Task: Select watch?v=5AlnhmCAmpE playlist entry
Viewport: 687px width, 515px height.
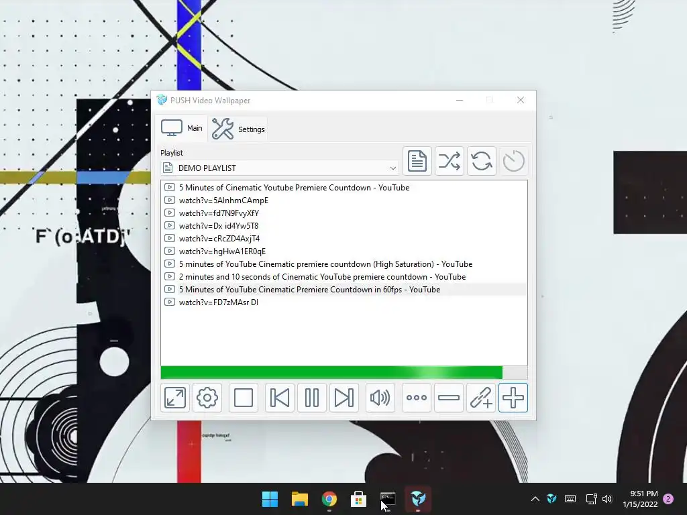Action: [x=344, y=200]
